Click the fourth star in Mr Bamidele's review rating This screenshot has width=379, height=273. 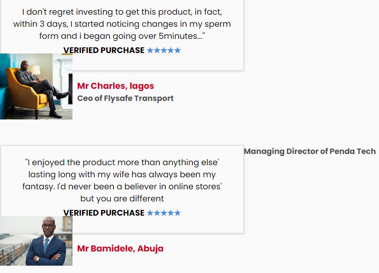click(171, 213)
